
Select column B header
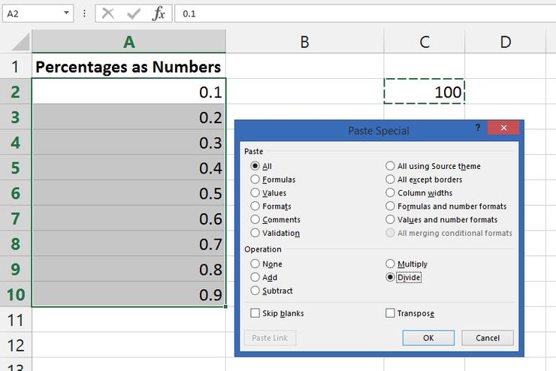click(304, 42)
